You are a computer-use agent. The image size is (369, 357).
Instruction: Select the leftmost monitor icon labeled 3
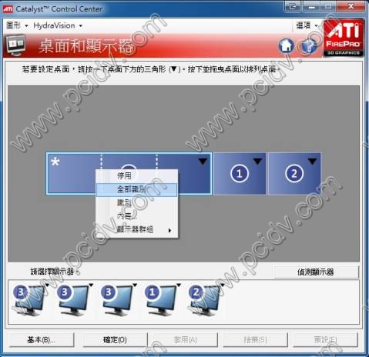click(x=29, y=300)
